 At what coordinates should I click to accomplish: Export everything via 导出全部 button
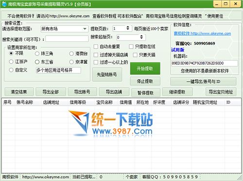[51, 92]
